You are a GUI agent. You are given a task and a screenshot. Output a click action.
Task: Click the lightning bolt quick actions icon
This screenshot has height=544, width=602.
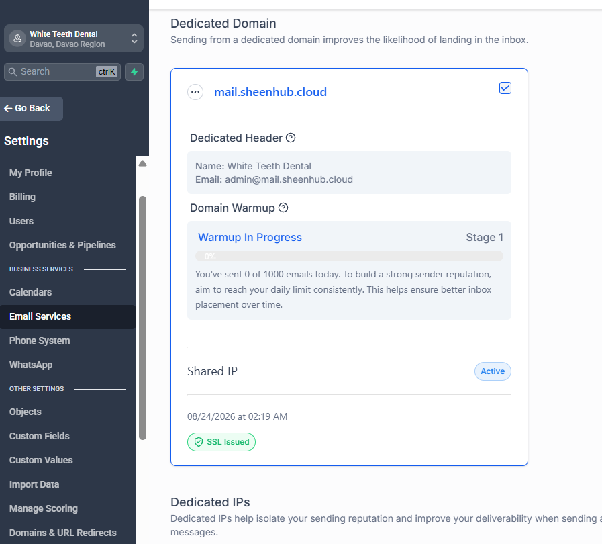coord(134,72)
